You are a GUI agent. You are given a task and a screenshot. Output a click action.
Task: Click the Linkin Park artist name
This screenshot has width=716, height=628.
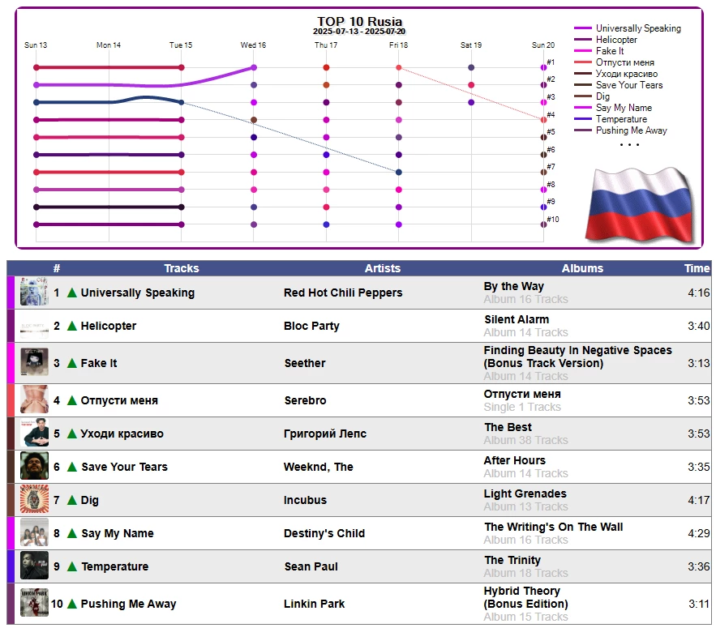pyautogui.click(x=314, y=604)
